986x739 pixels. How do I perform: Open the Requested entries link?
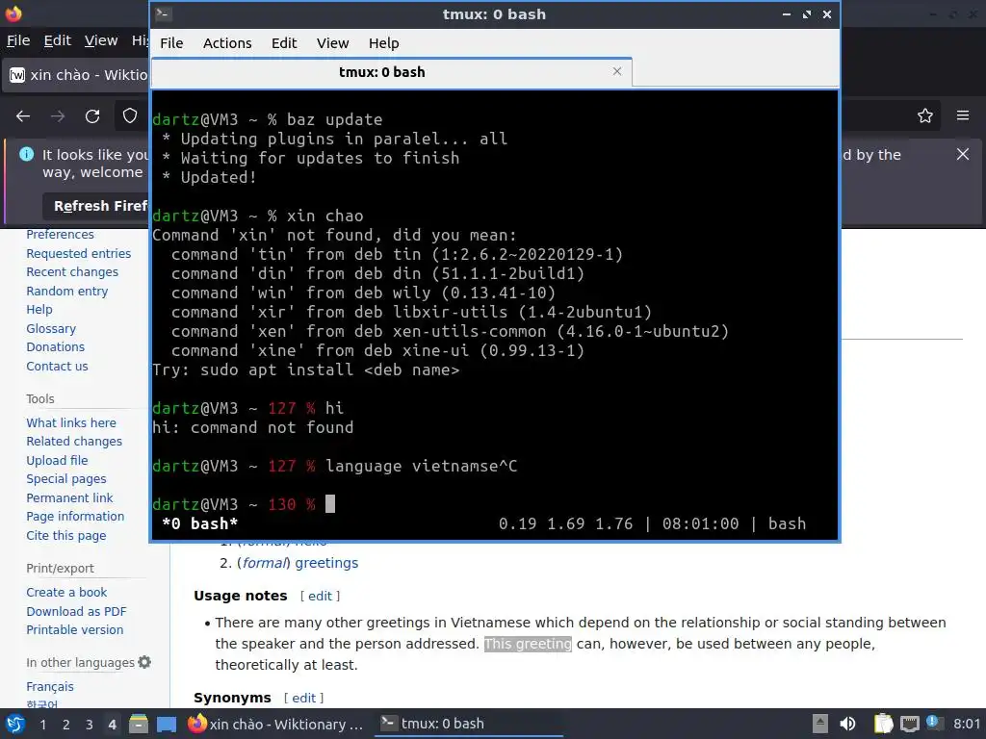pyautogui.click(x=79, y=253)
